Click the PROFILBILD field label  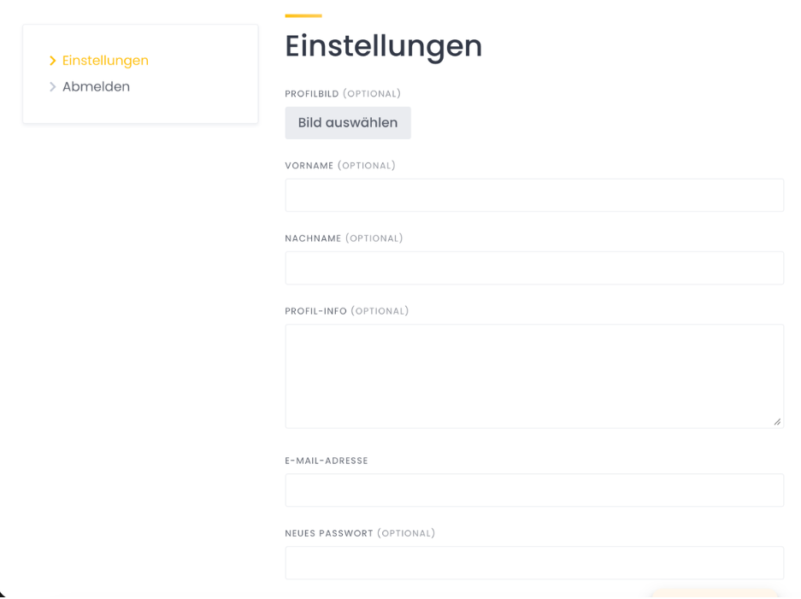[312, 94]
